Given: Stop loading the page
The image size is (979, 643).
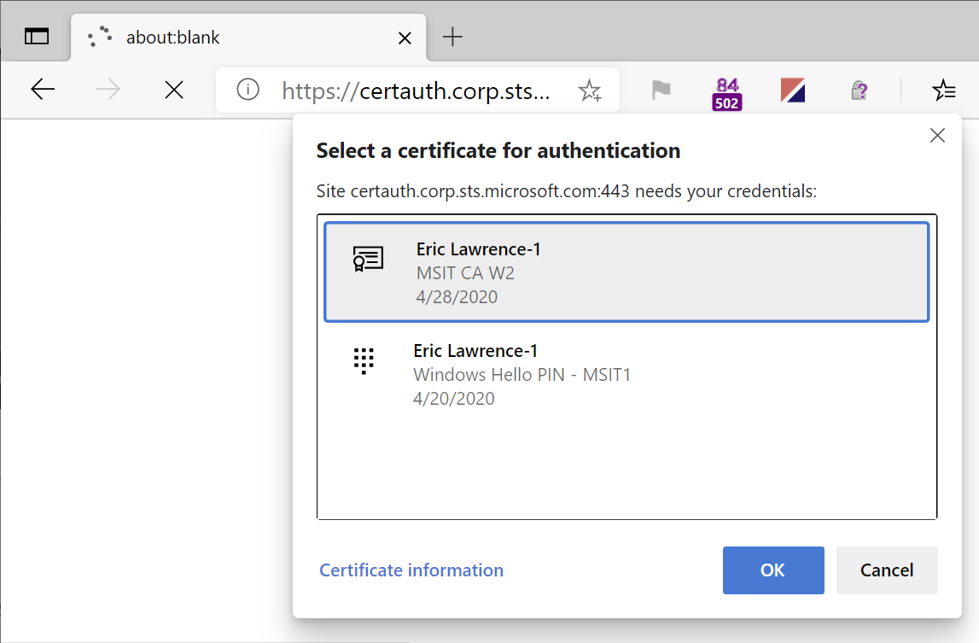Looking at the screenshot, I should click(174, 90).
